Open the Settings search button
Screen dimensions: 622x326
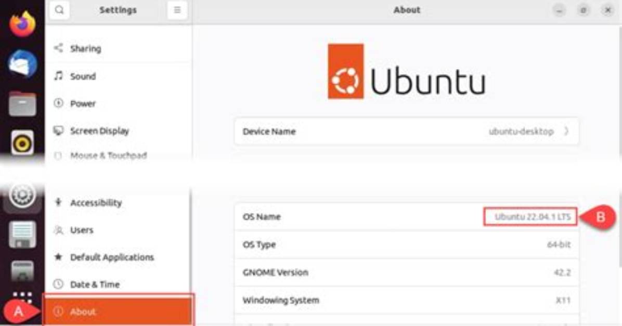(59, 10)
